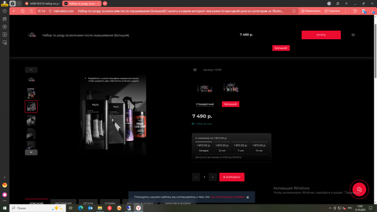This screenshot has width=377, height=212.
Task: Click the Windows taskbar search box
Action: click(x=38, y=208)
